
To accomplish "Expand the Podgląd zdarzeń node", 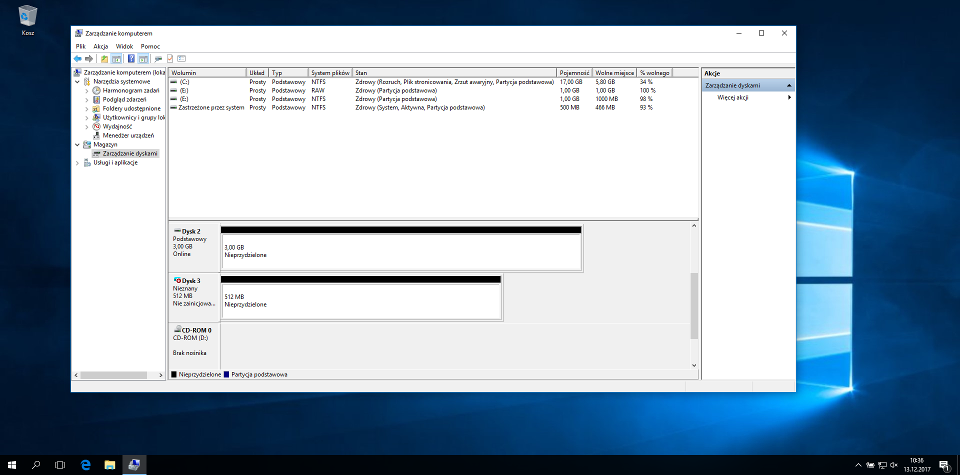I will pyautogui.click(x=87, y=100).
